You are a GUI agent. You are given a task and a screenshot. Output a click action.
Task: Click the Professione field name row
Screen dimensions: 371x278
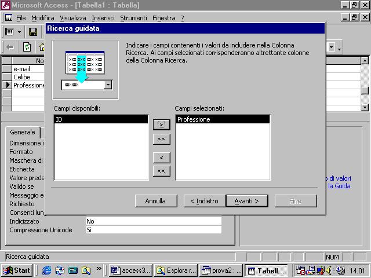point(28,85)
